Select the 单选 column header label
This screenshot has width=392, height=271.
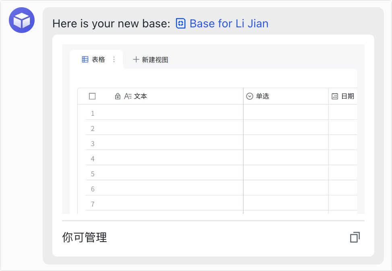coord(262,96)
